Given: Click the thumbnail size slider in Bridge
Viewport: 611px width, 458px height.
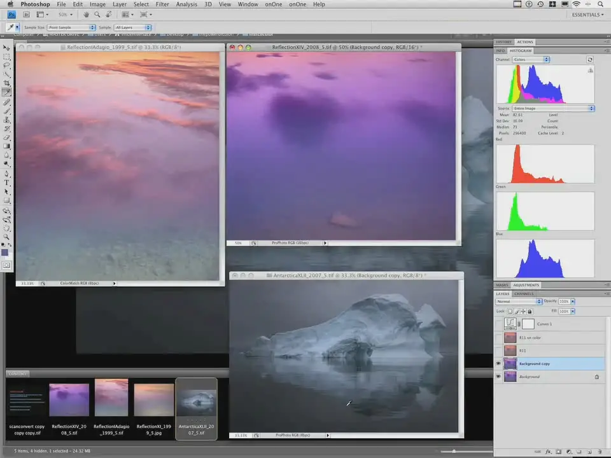Looking at the screenshot, I should 454,451.
